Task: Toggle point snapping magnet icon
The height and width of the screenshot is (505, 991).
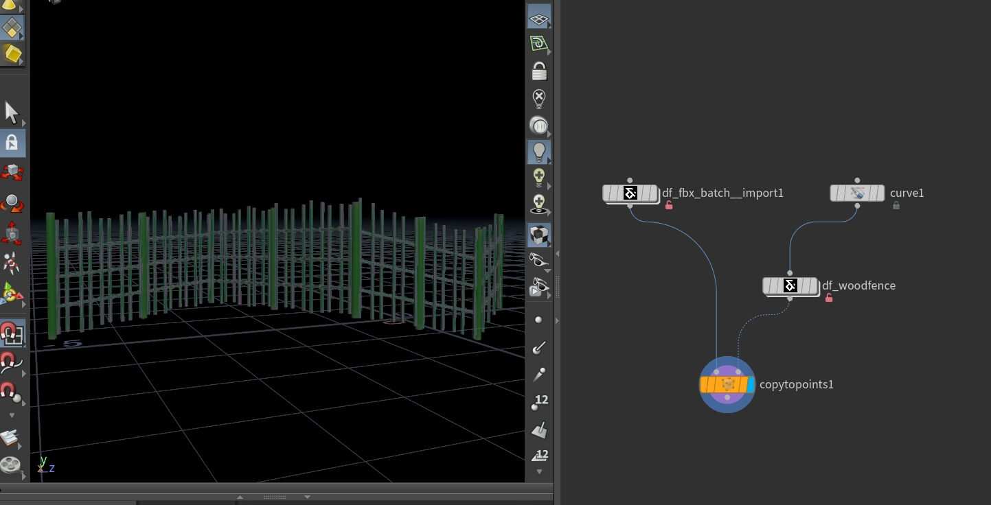Action: (11, 391)
